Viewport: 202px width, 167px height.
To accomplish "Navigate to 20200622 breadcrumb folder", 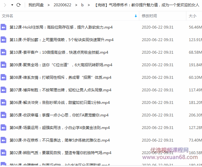I will click(62, 5).
